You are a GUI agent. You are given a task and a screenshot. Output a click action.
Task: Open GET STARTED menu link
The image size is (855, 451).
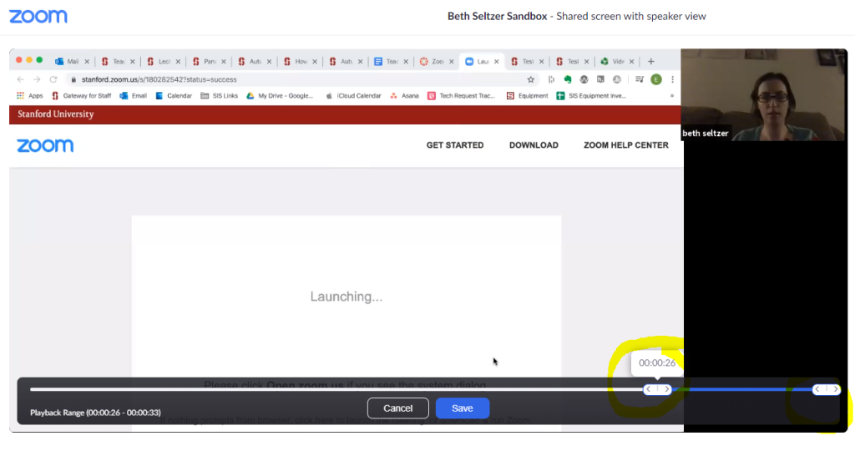coord(455,145)
